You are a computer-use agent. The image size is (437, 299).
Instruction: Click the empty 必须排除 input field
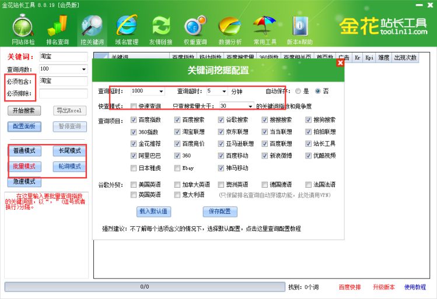pyautogui.click(x=63, y=93)
